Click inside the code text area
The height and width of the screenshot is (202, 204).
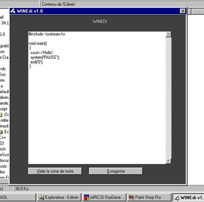pos(97,98)
